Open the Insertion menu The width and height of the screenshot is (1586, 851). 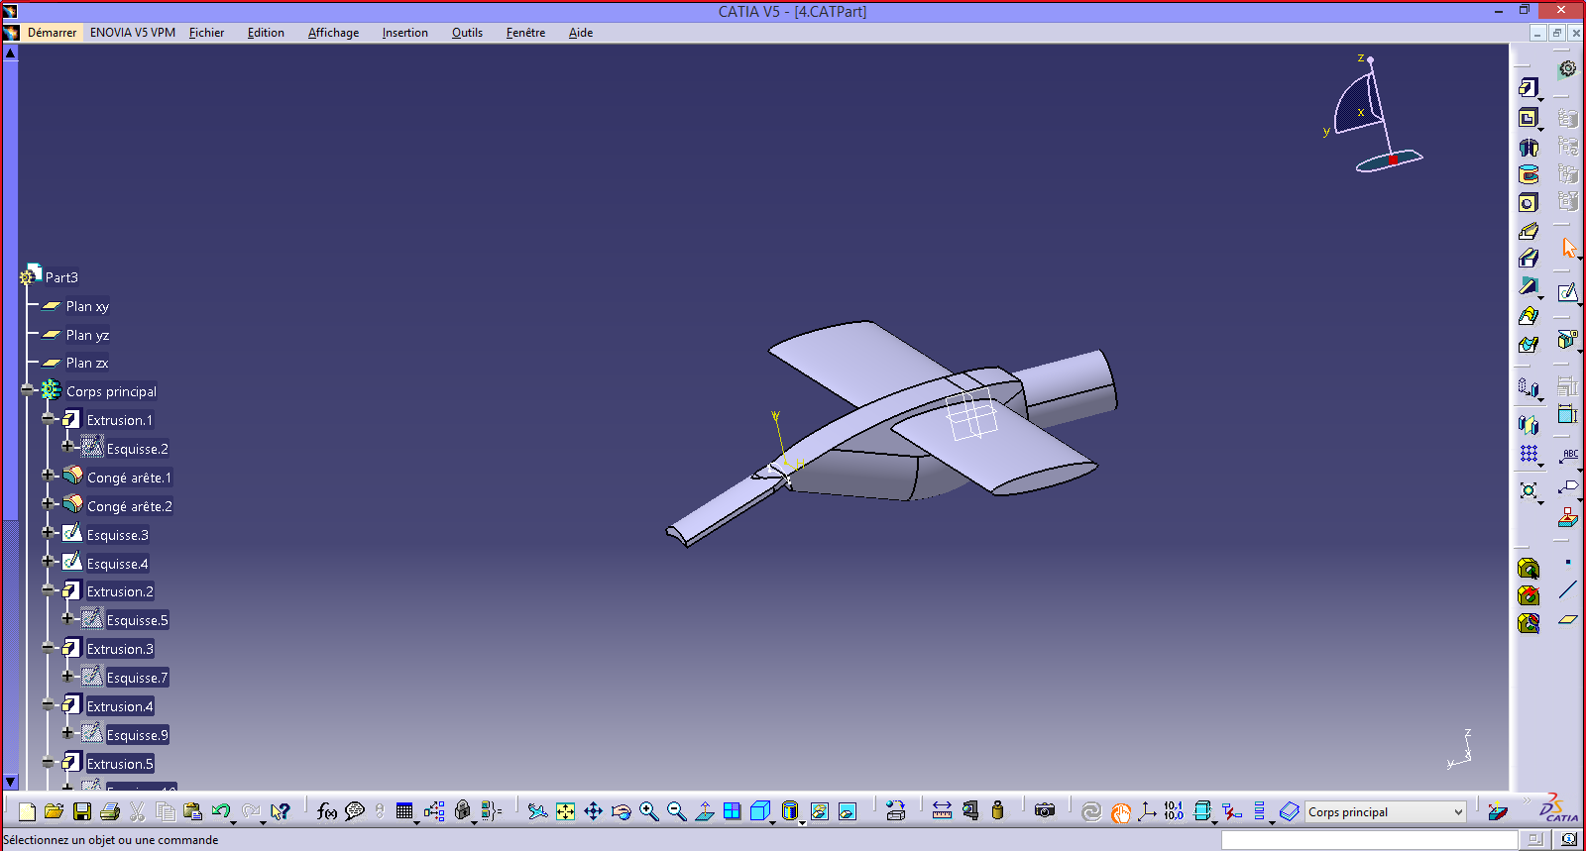pyautogui.click(x=404, y=33)
